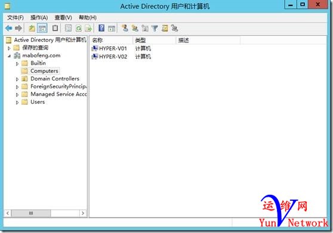Click the Filter funnel icon
This screenshot has width=333, height=233.
pos(155,28)
